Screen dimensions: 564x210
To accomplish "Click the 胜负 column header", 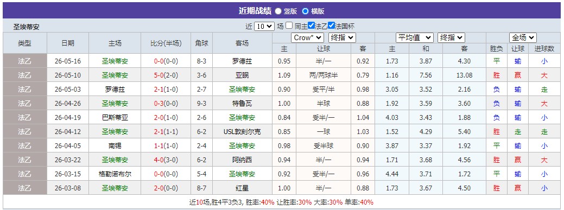I will click(x=496, y=48).
